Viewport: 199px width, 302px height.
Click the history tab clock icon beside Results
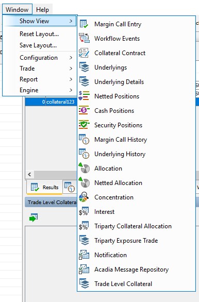coord(70,187)
